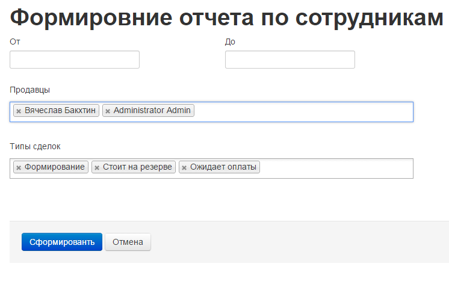Remove the Administrator Admin seller tag
Image resolution: width=449 pixels, height=281 pixels.
coord(108,111)
